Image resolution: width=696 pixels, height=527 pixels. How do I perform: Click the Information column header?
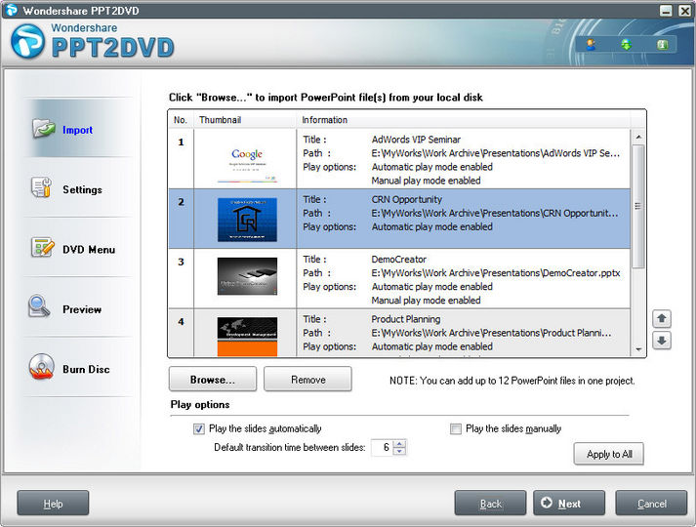(x=463, y=120)
